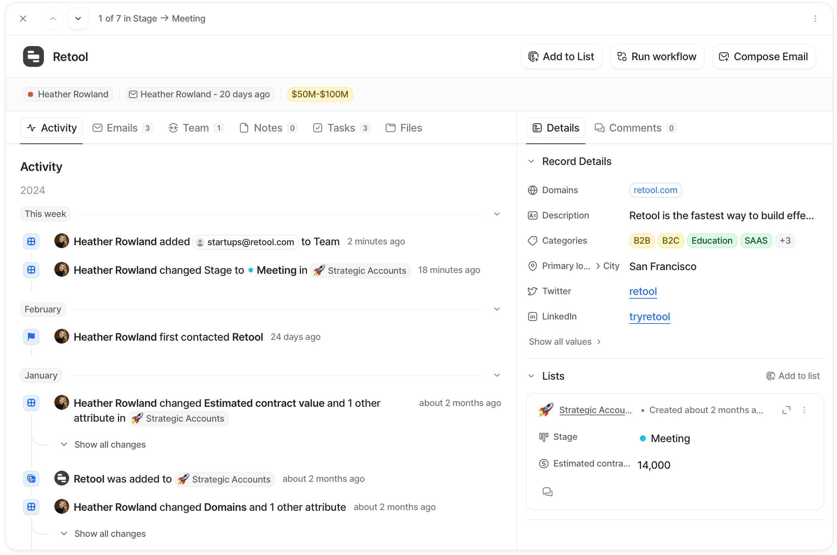Screen dimensions: 837x555
Task: Collapse the Record Details section
Action: [531, 161]
